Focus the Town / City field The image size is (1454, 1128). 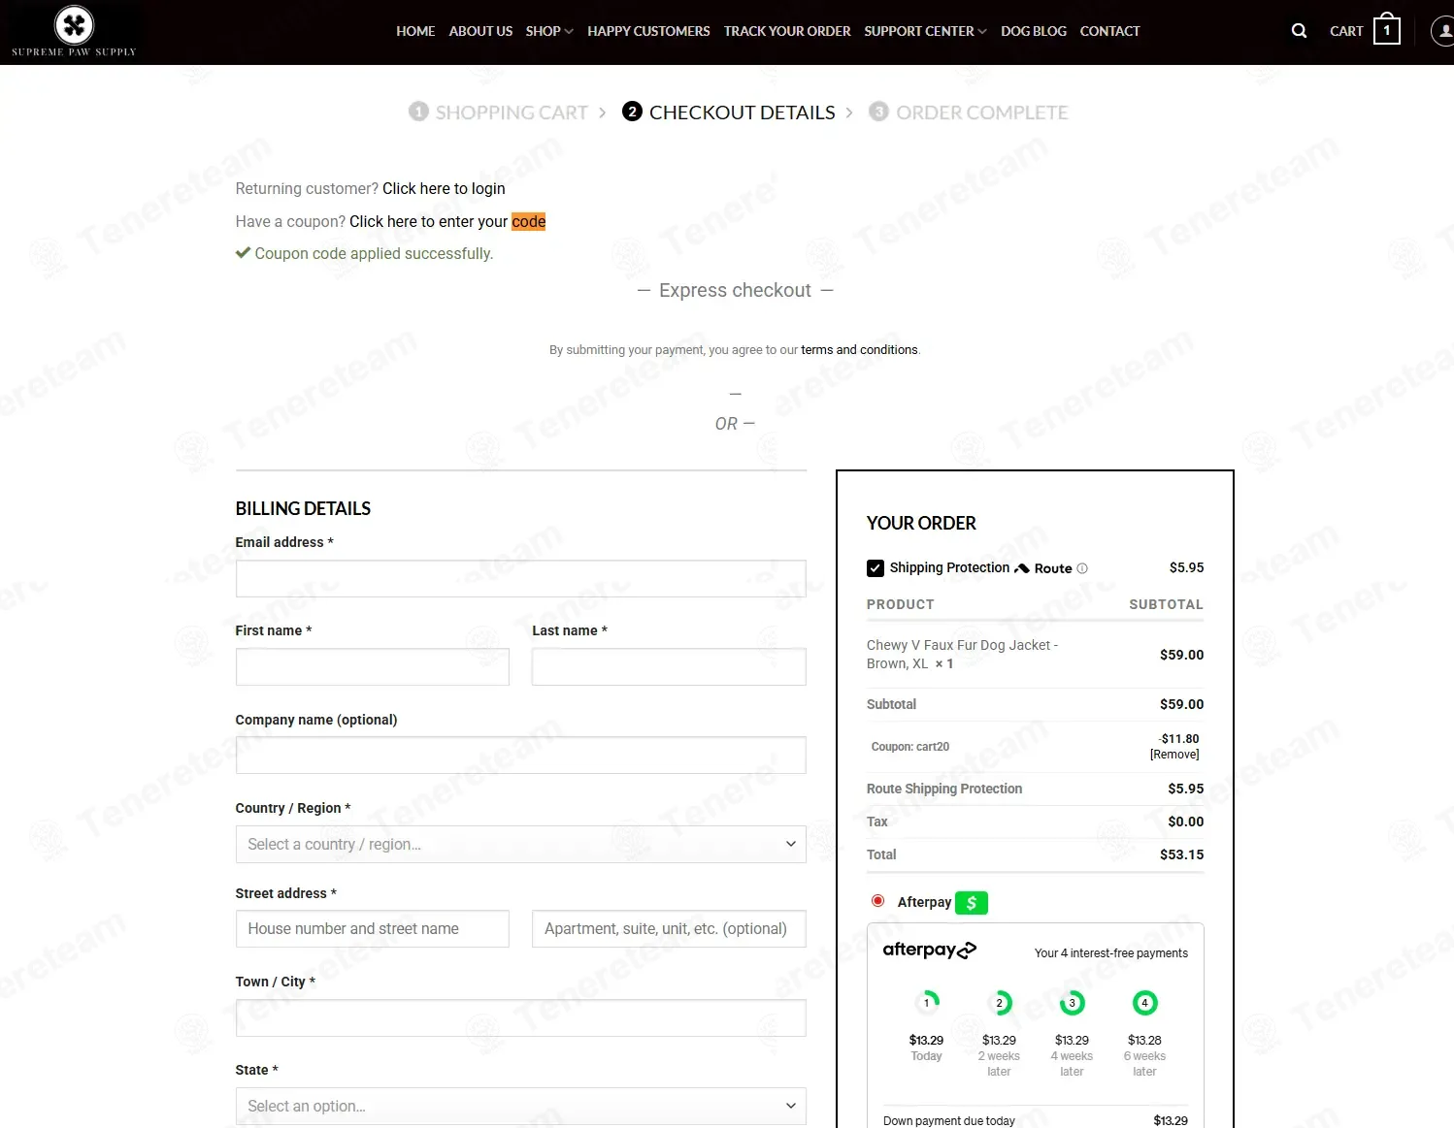520,1017
